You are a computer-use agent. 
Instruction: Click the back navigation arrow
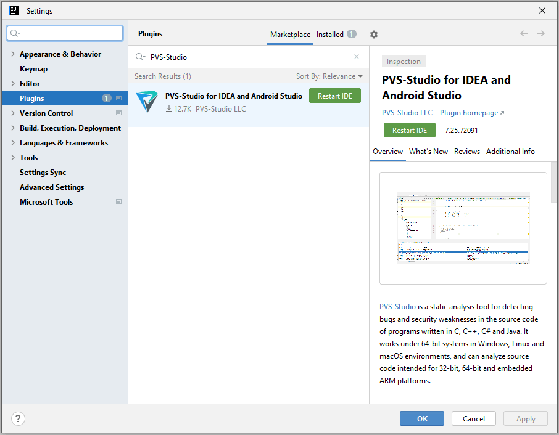(524, 33)
